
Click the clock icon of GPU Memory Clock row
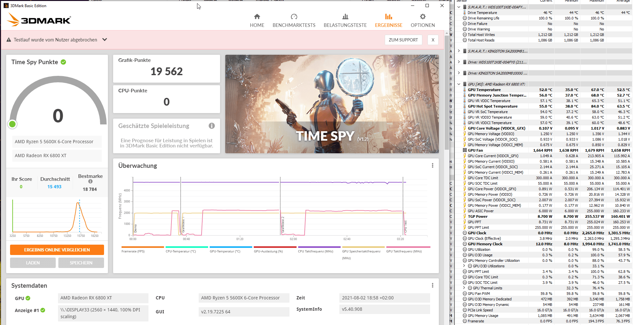(465, 244)
